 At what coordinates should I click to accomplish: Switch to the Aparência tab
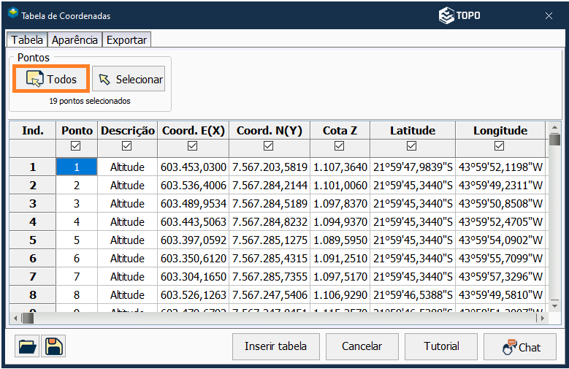(75, 40)
